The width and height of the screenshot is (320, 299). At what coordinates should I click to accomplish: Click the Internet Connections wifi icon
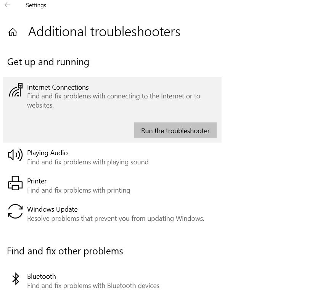point(16,90)
